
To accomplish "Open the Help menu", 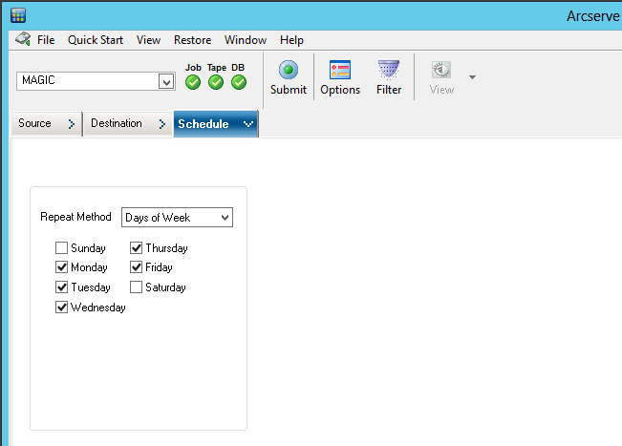I will click(x=291, y=40).
